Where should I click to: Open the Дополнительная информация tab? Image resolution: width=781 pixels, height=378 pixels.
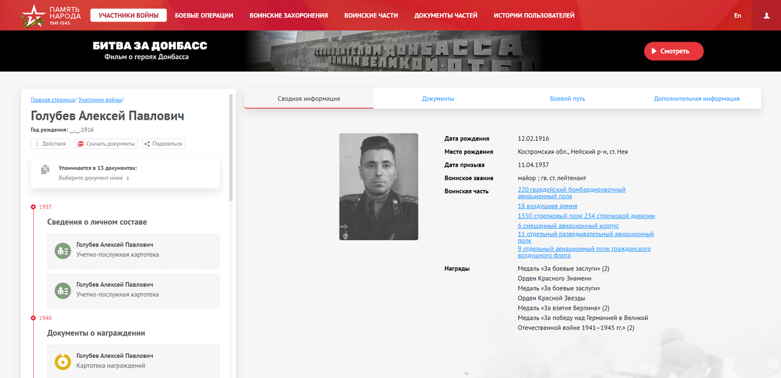coord(696,99)
